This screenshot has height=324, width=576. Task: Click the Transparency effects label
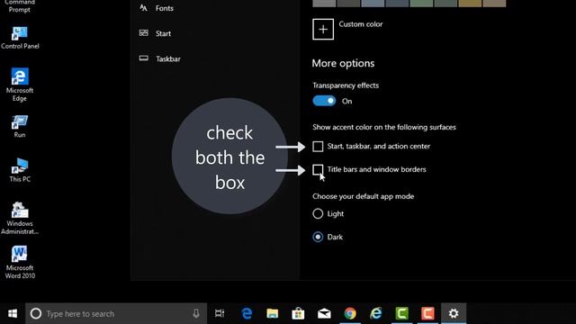point(346,85)
